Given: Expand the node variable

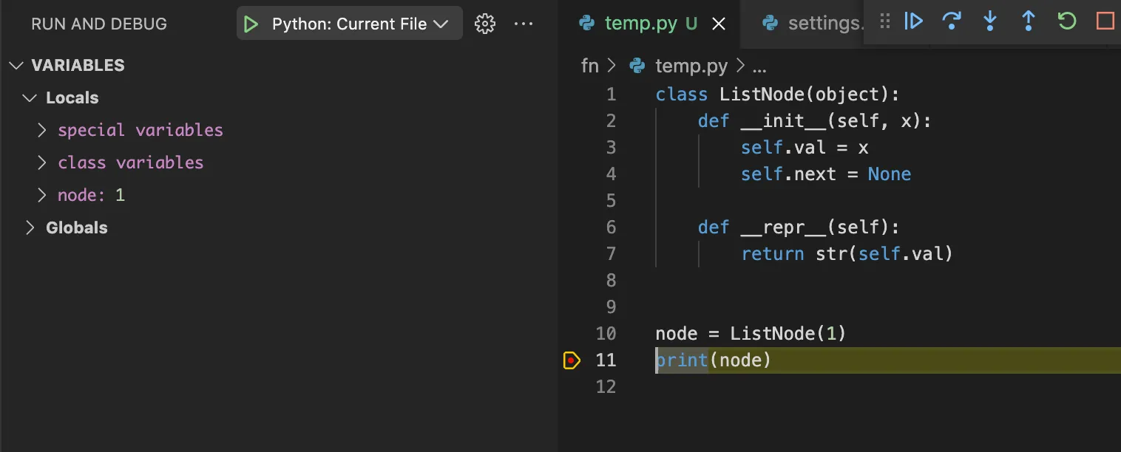Looking at the screenshot, I should (43, 196).
